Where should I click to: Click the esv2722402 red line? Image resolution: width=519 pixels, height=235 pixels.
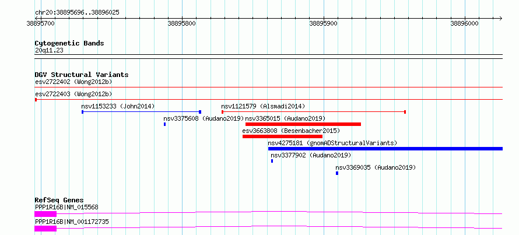(269, 87)
